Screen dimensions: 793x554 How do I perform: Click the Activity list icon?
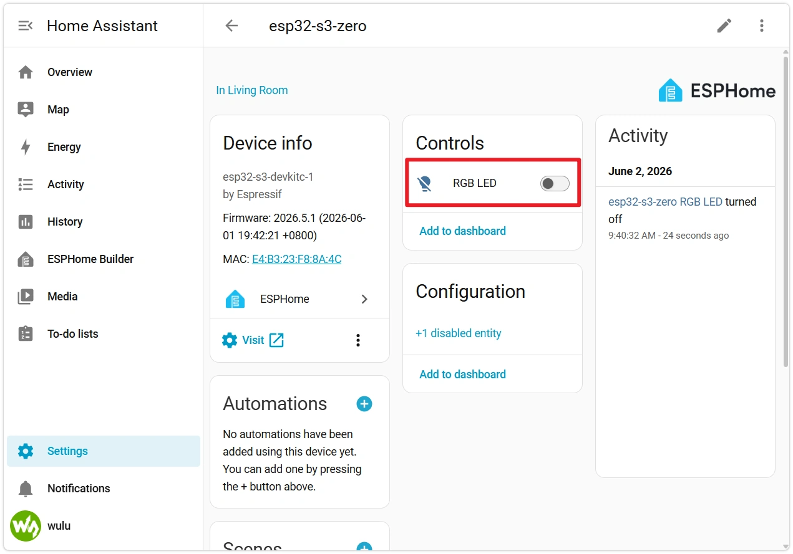click(x=26, y=184)
